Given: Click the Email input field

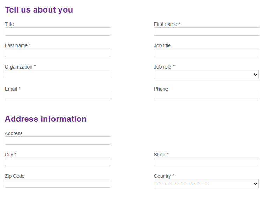Looking at the screenshot, I should (x=58, y=96).
